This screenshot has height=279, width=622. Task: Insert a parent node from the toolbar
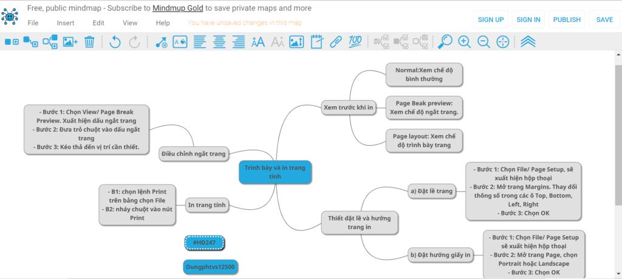pyautogui.click(x=50, y=42)
